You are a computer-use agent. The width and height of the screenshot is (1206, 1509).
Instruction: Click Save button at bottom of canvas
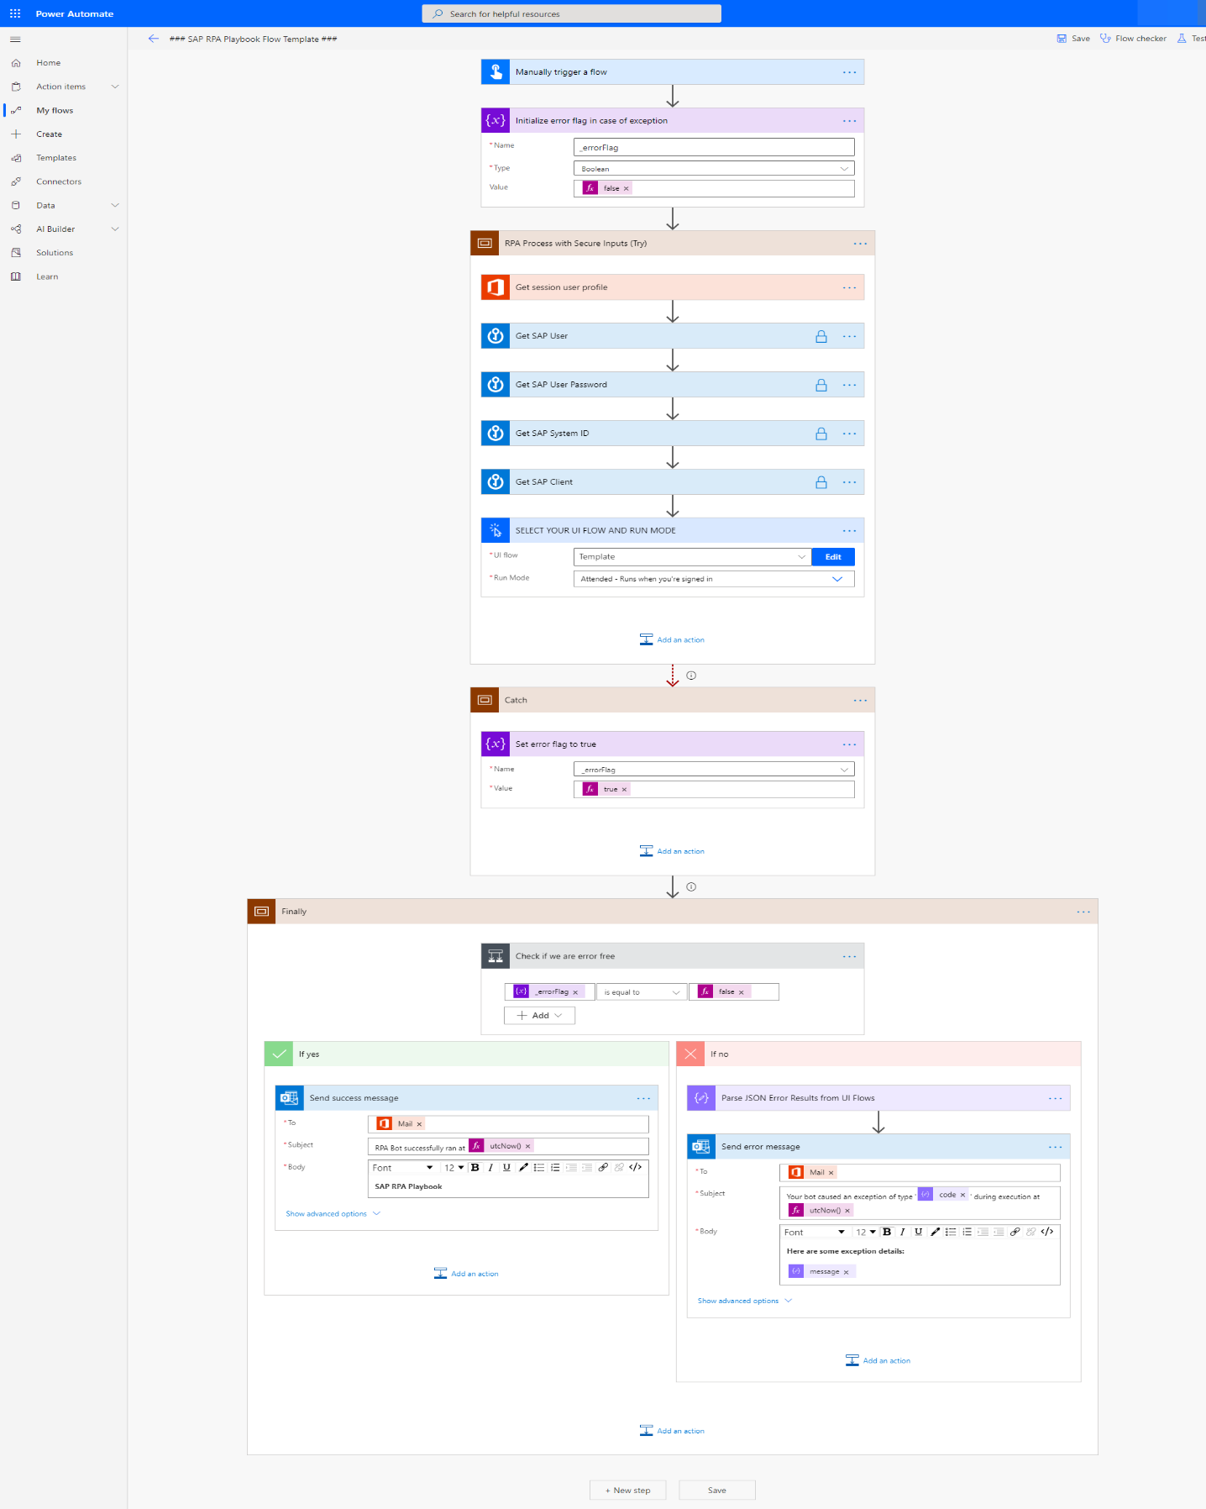pyautogui.click(x=717, y=1490)
